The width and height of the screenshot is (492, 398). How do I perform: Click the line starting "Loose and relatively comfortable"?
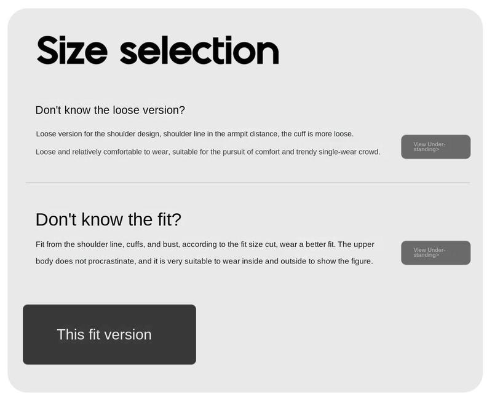pos(208,152)
